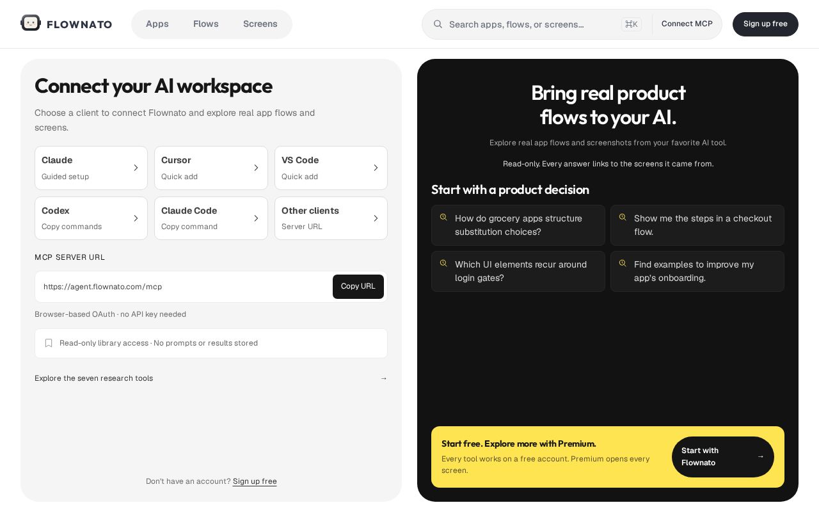This screenshot has height=512, width=819.
Task: Expand the Cursor quick add chevron
Action: point(256,168)
